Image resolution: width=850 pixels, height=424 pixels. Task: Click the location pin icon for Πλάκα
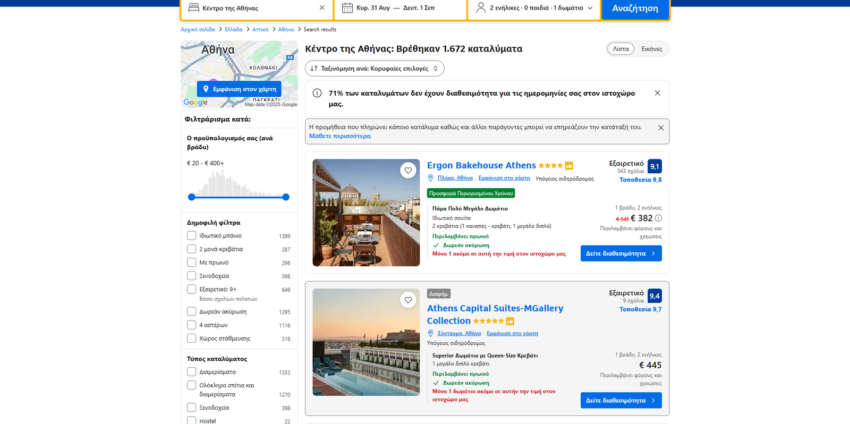pyautogui.click(x=431, y=178)
